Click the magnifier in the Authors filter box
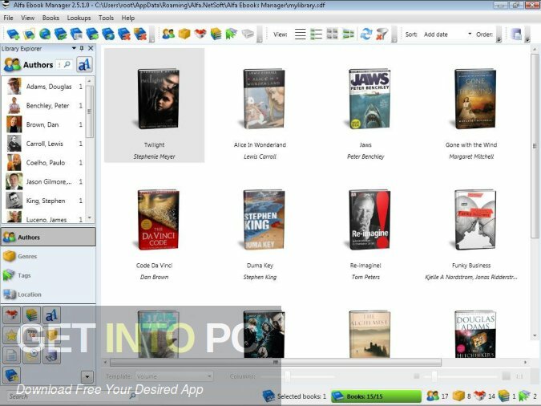The image size is (541, 406). pyautogui.click(x=67, y=64)
